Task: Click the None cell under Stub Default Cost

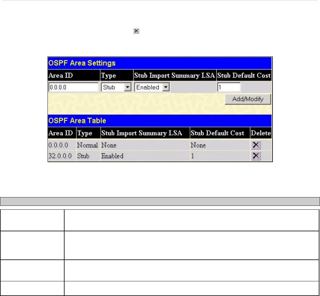Action: pyautogui.click(x=198, y=146)
